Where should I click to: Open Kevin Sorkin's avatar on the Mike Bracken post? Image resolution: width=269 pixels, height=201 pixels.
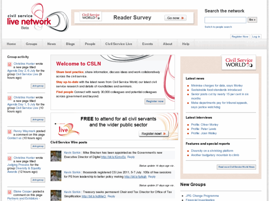click(x=56, y=156)
